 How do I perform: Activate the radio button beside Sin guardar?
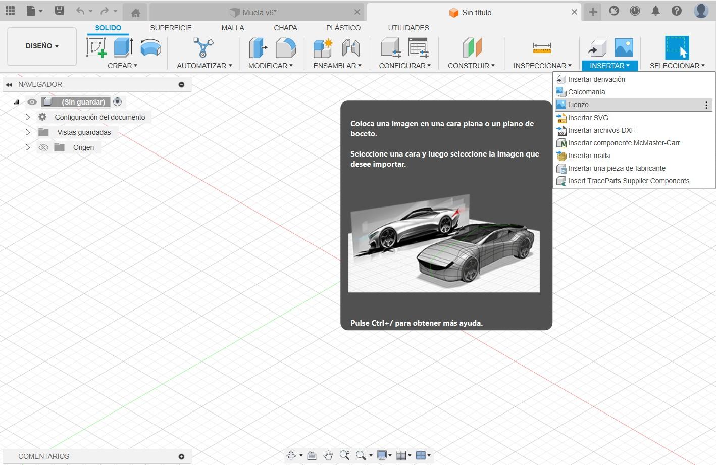pos(118,102)
